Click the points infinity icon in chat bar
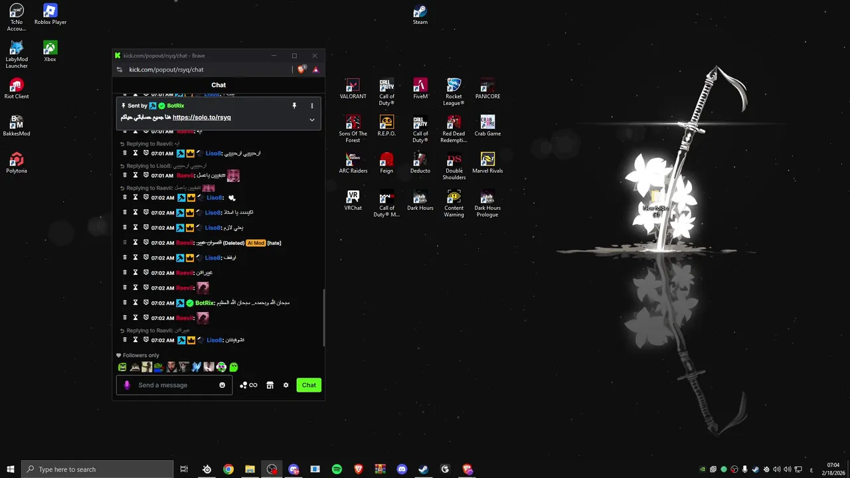Viewport: 850px width, 478px height. pos(248,385)
